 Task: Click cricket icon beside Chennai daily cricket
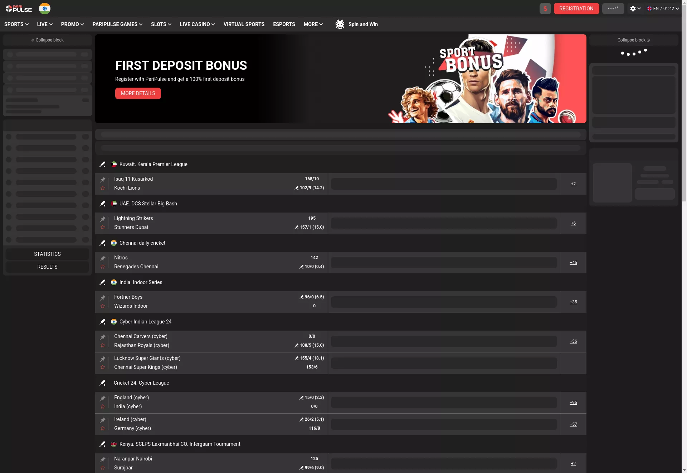pos(102,243)
